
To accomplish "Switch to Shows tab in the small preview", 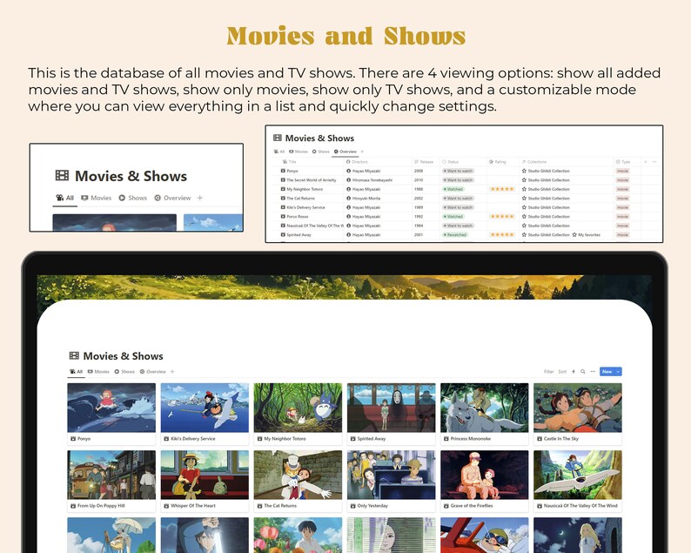I will [132, 198].
